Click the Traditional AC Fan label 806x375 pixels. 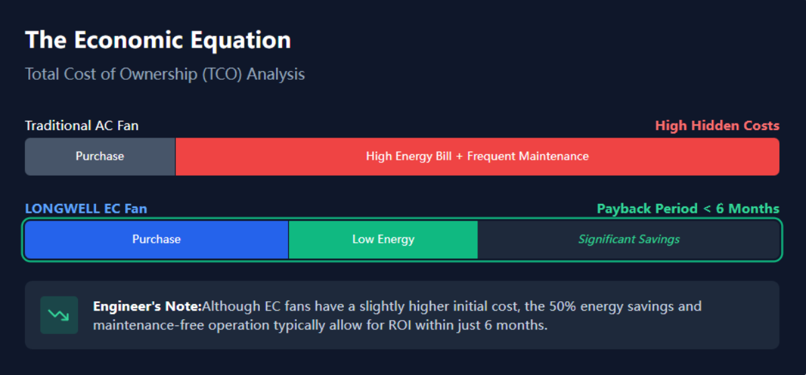pyautogui.click(x=82, y=125)
